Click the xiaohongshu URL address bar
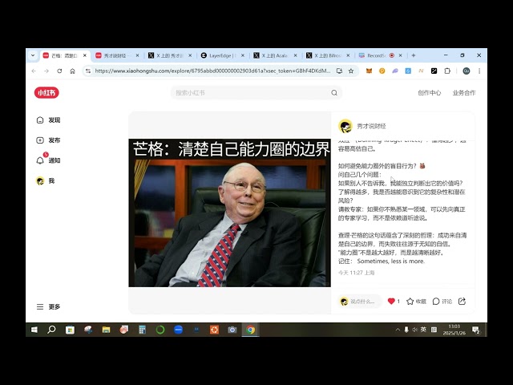Screen dimensions: 513x385 (x=212, y=71)
